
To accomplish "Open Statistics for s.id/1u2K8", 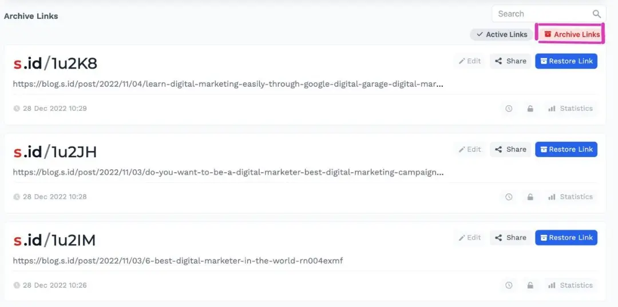I will 571,109.
